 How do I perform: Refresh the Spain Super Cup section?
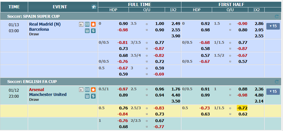276,16
